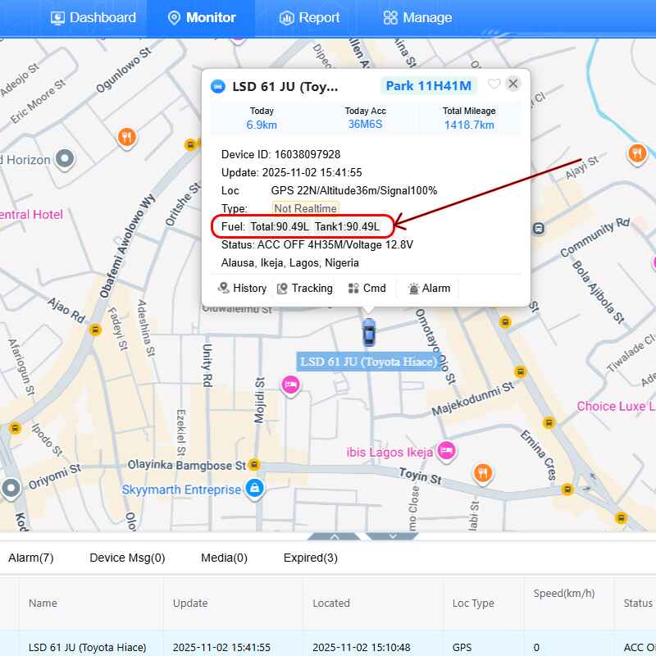Open History for LSD 61 JU
The height and width of the screenshot is (656, 656).
242,288
